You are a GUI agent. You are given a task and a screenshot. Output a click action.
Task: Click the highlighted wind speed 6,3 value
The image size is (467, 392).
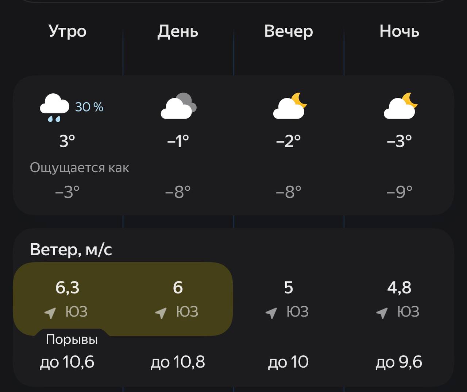(67, 288)
